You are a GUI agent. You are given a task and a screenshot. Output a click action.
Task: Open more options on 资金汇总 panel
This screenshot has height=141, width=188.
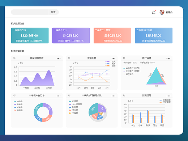(x=114, y=58)
